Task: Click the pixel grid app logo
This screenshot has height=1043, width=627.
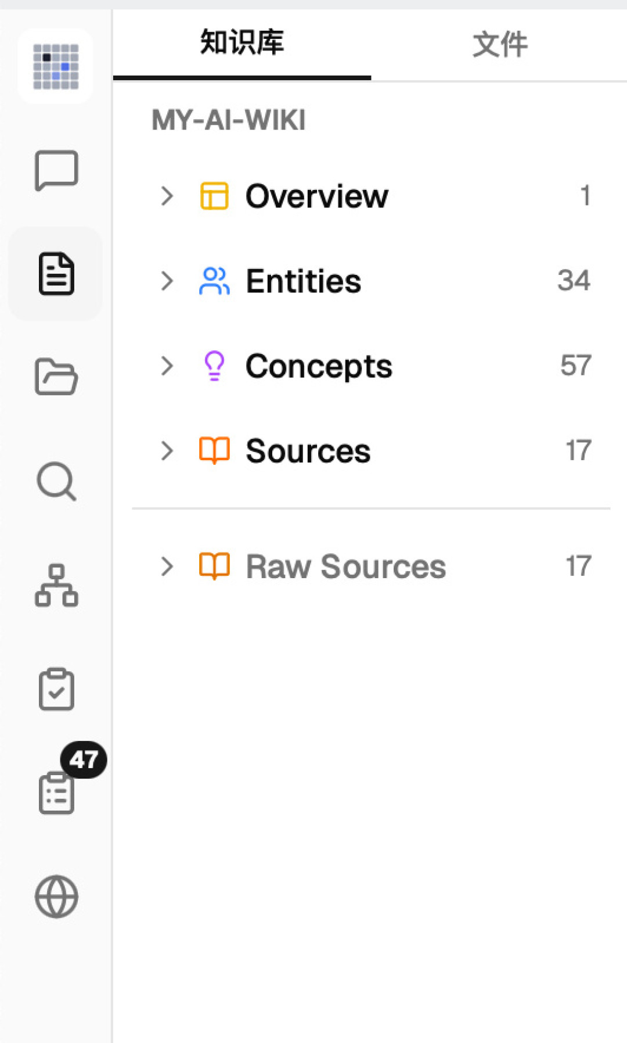Action: pos(56,66)
